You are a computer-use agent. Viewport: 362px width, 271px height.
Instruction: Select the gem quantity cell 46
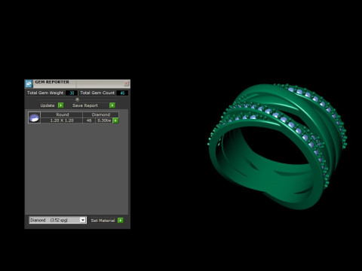[x=89, y=120]
